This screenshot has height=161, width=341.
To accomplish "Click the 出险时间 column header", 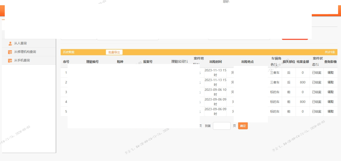I will (215, 61).
